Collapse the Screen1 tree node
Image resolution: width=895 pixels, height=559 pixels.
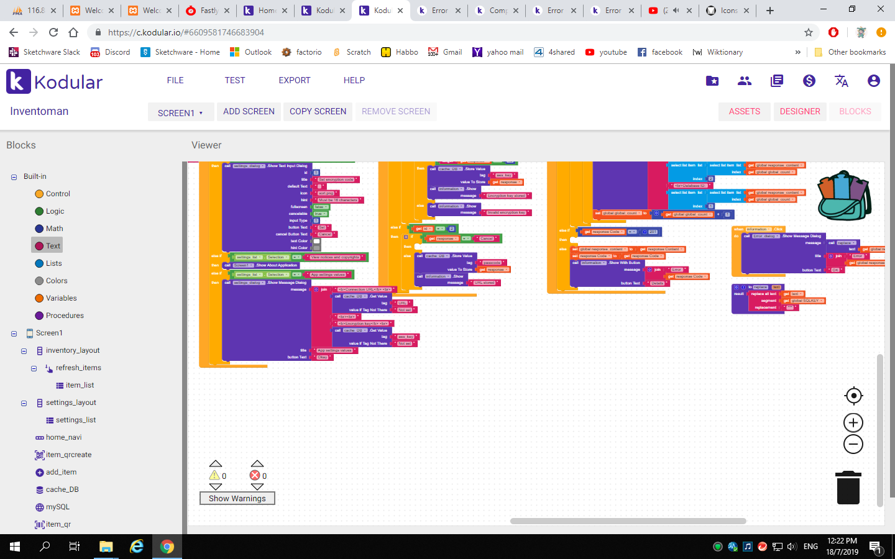pos(14,334)
